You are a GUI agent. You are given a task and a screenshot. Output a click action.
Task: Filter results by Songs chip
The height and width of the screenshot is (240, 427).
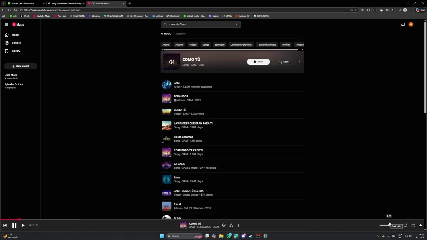(206, 45)
